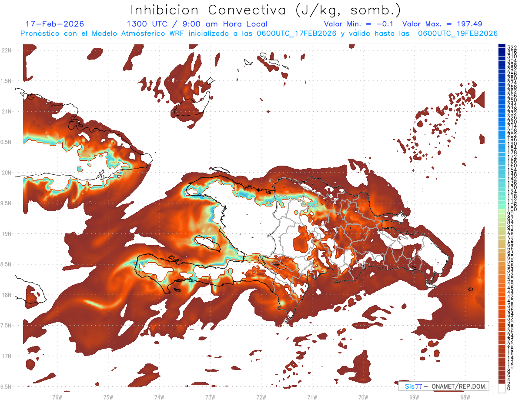522x403 pixels.
Task: Click the "7.5N" latitude label
Action: pyautogui.click(x=7, y=326)
